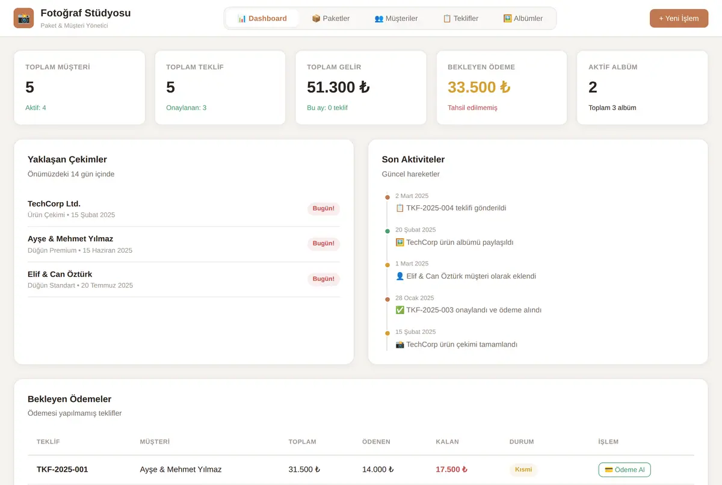
Task: Click the person icon beside Elif & Can activity
Action: (x=400, y=276)
